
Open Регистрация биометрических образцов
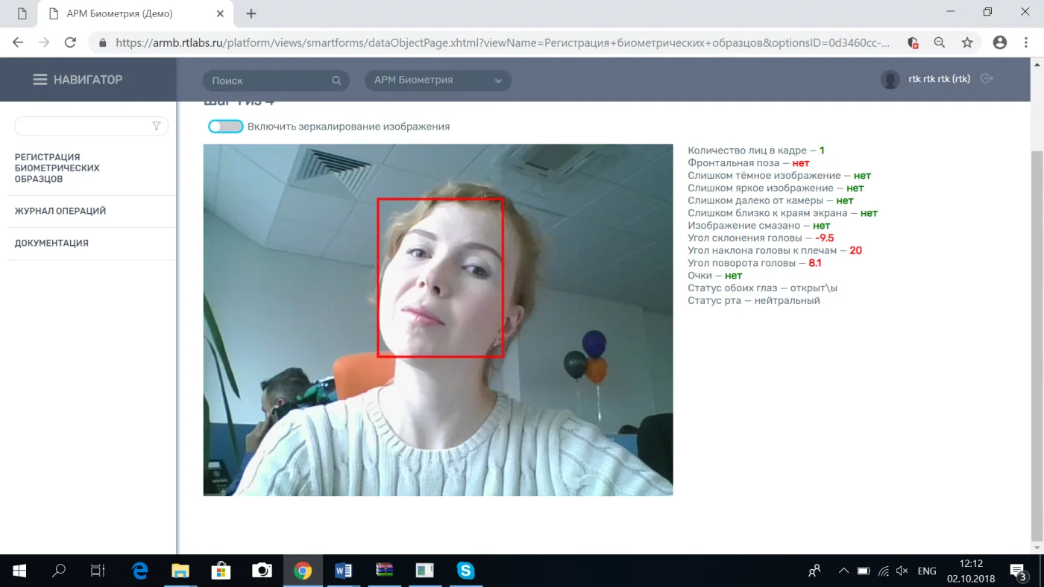pos(57,168)
